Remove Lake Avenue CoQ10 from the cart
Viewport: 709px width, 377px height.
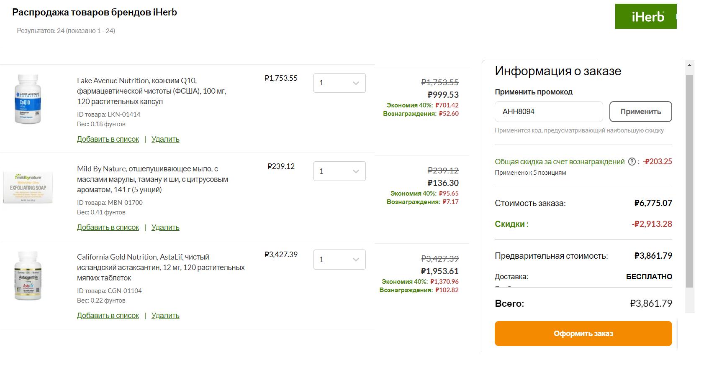165,139
